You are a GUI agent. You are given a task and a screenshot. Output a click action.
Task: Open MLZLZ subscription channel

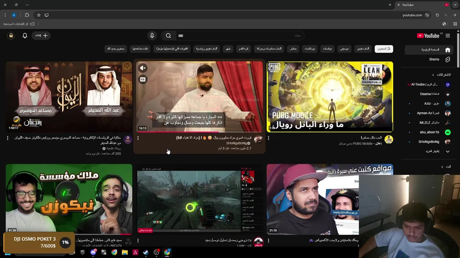click(429, 123)
